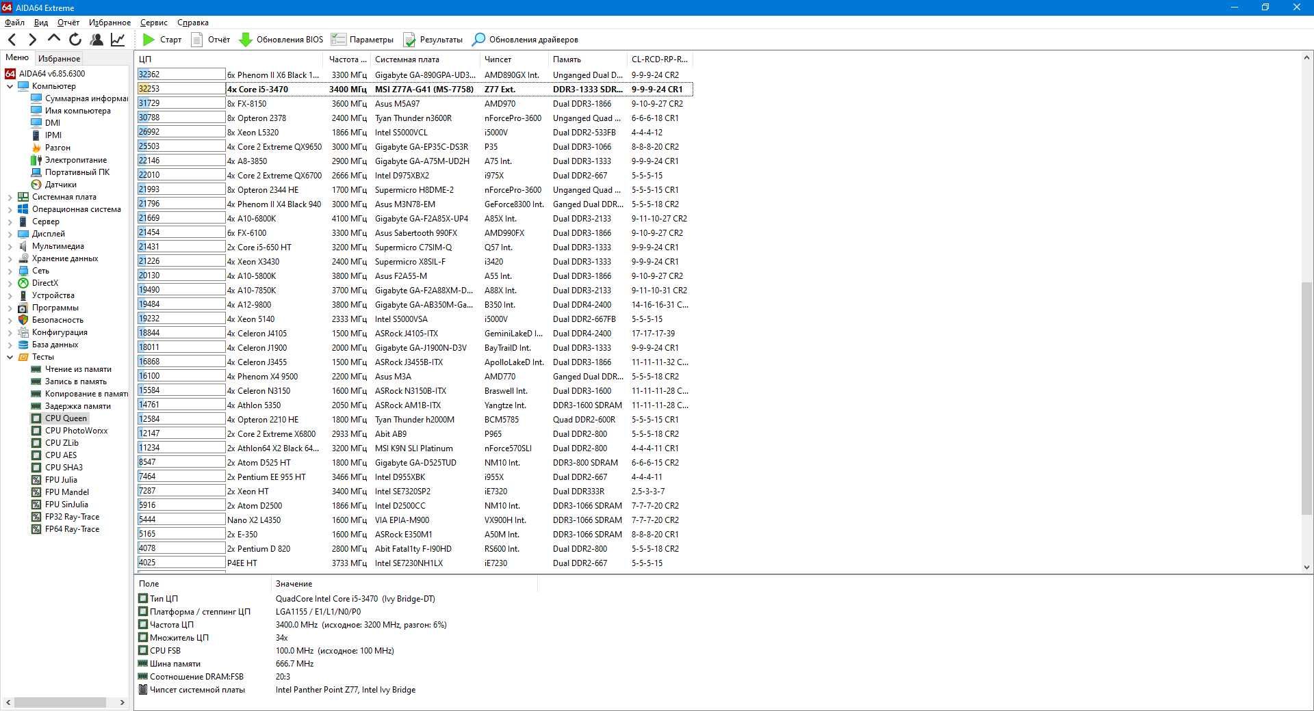The width and height of the screenshot is (1314, 711).
Task: Click the results list vertical scrollbar thumb
Action: pyautogui.click(x=1306, y=398)
